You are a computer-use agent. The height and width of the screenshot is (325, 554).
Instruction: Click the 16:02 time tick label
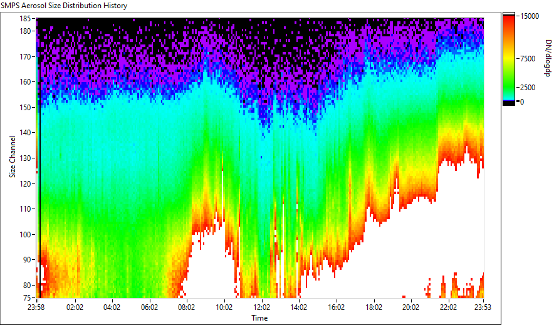click(x=336, y=307)
